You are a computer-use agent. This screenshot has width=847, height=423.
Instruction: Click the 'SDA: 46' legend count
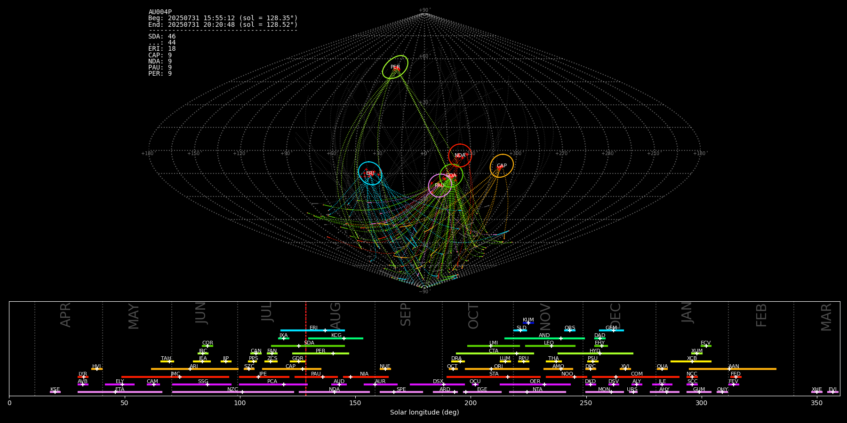[x=162, y=37]
